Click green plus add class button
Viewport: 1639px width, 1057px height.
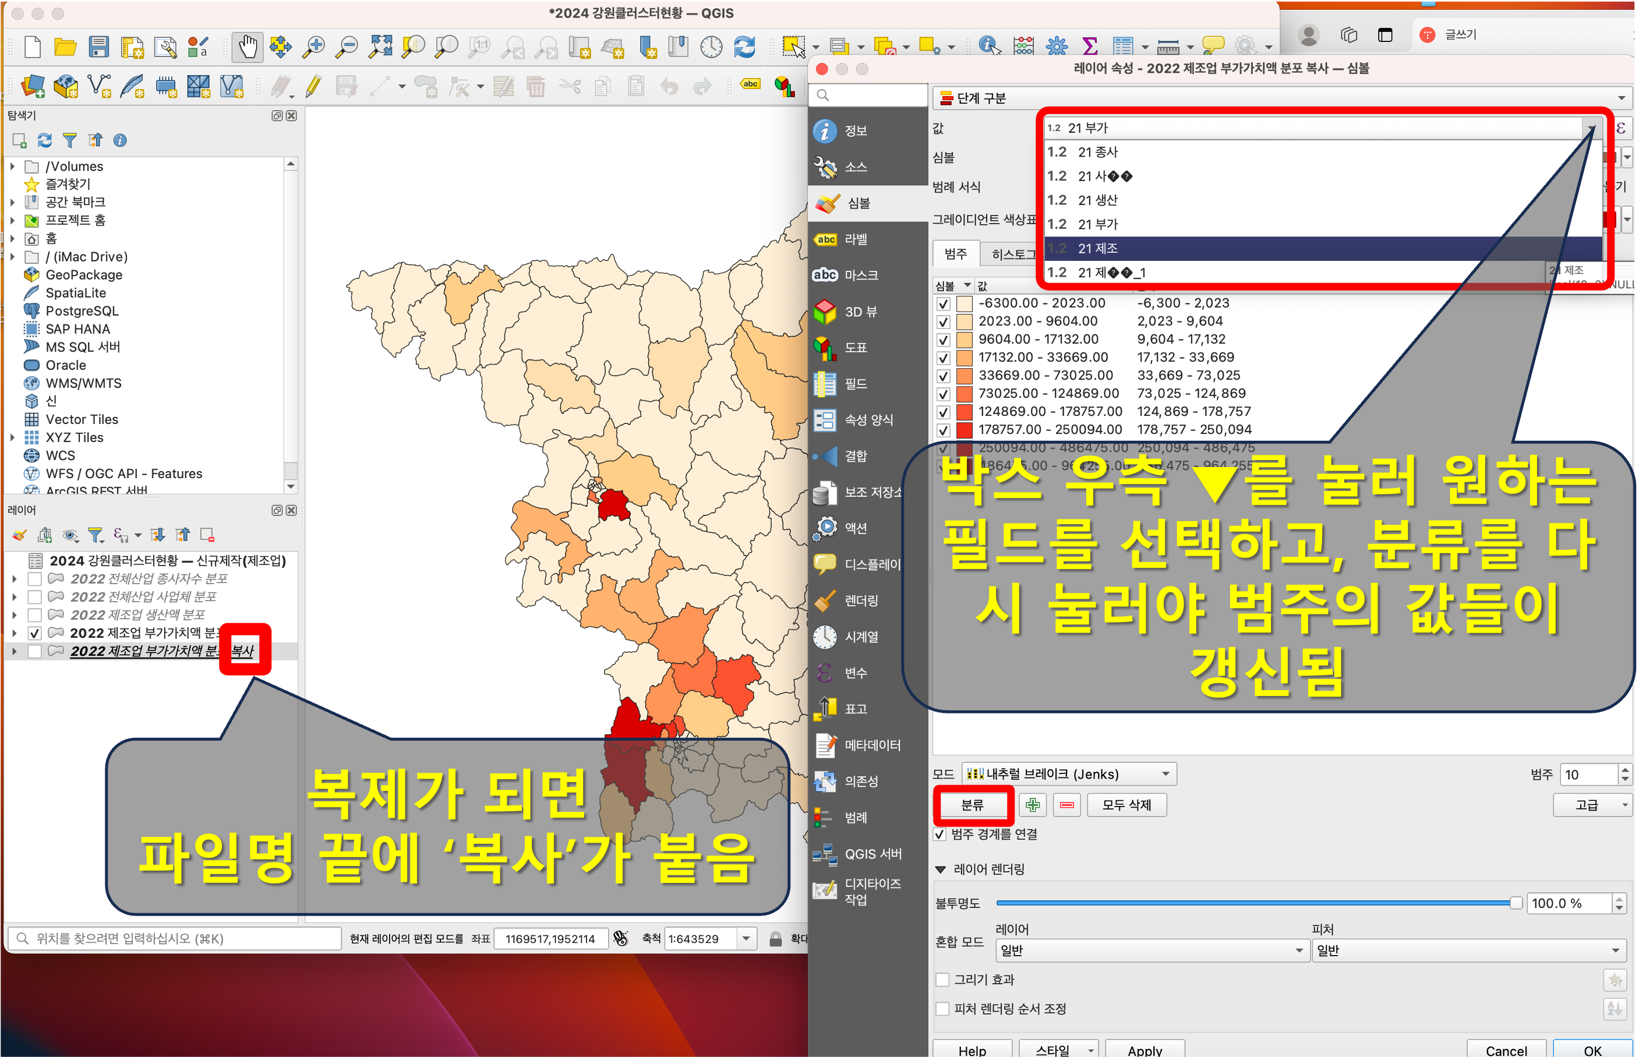(1032, 804)
